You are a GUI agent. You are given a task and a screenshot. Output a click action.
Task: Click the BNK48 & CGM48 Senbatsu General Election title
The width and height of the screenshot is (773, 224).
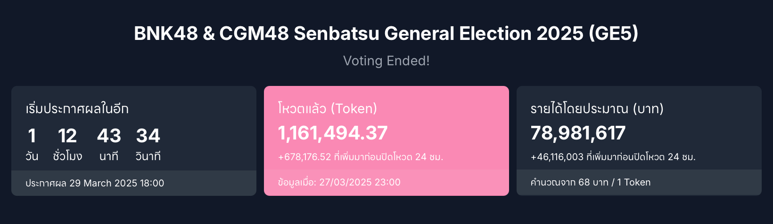[386, 34]
